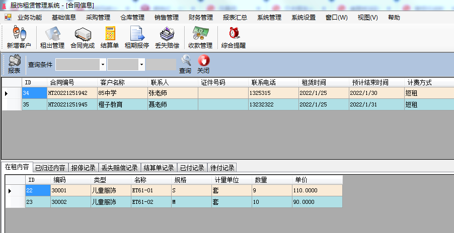This screenshot has height=233, width=454.
Task: Expand the first 查询条件 dropdown
Action: click(103, 64)
